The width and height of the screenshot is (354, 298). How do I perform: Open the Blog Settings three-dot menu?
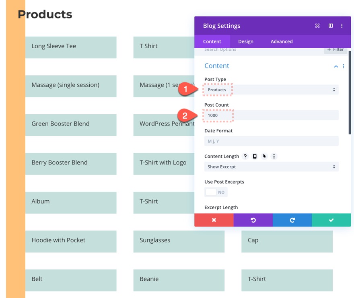coord(342,25)
